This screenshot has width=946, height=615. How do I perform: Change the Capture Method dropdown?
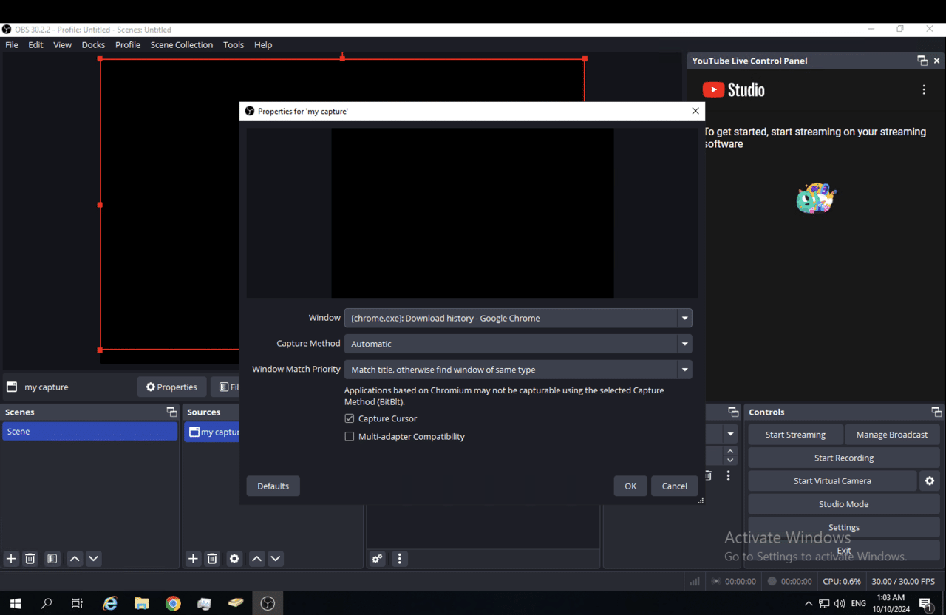coord(684,343)
